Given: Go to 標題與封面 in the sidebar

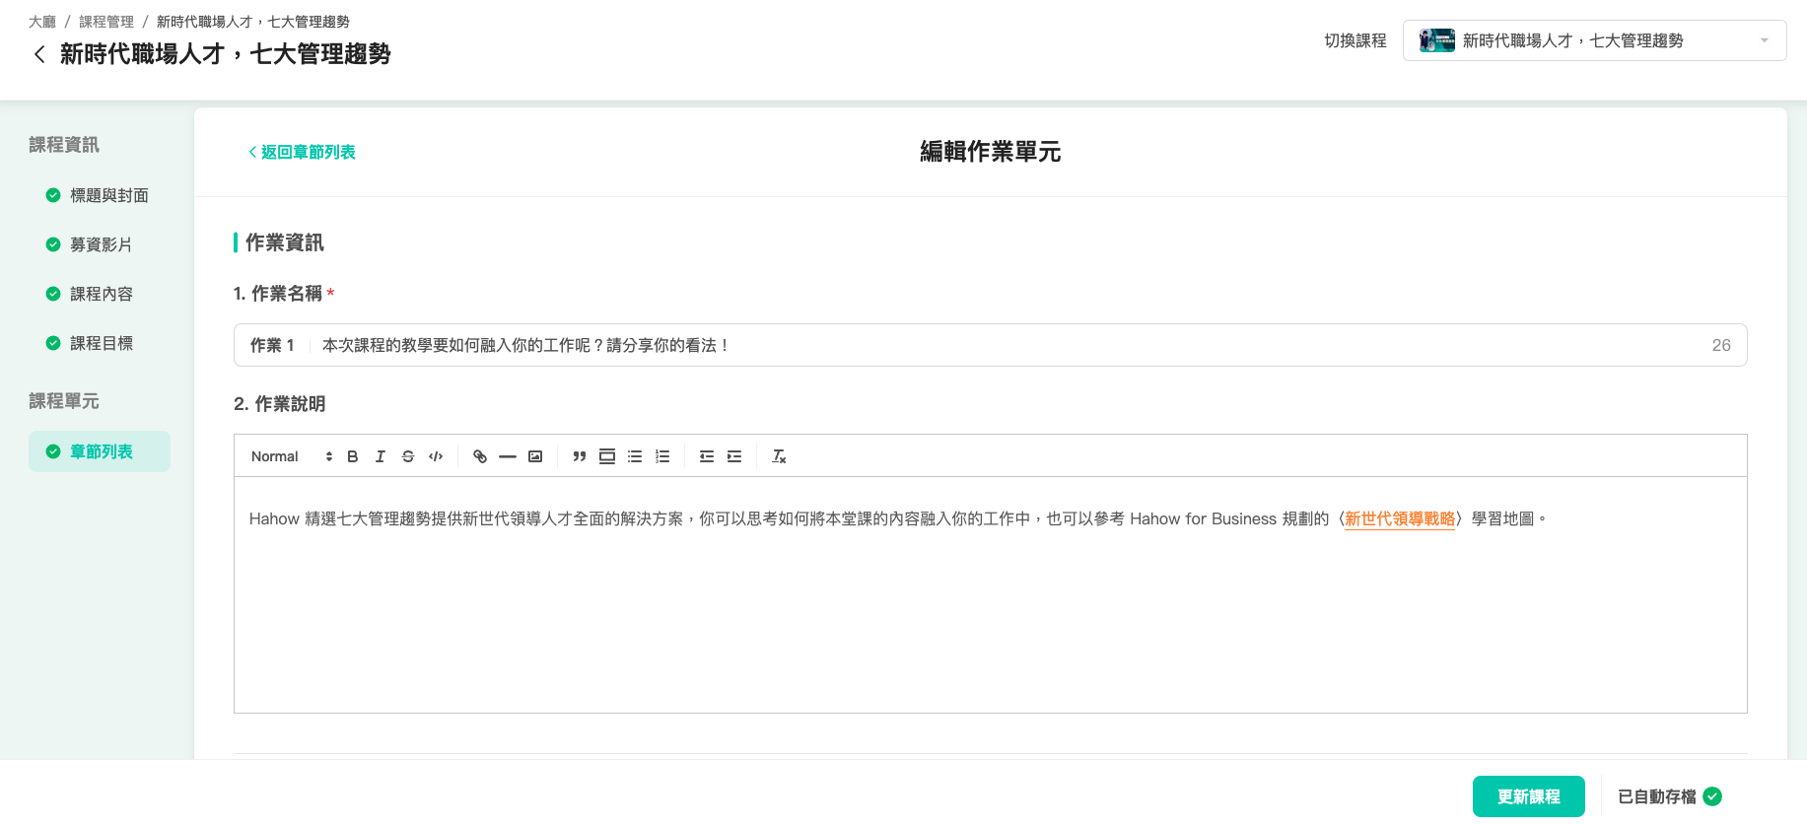Looking at the screenshot, I should [108, 195].
